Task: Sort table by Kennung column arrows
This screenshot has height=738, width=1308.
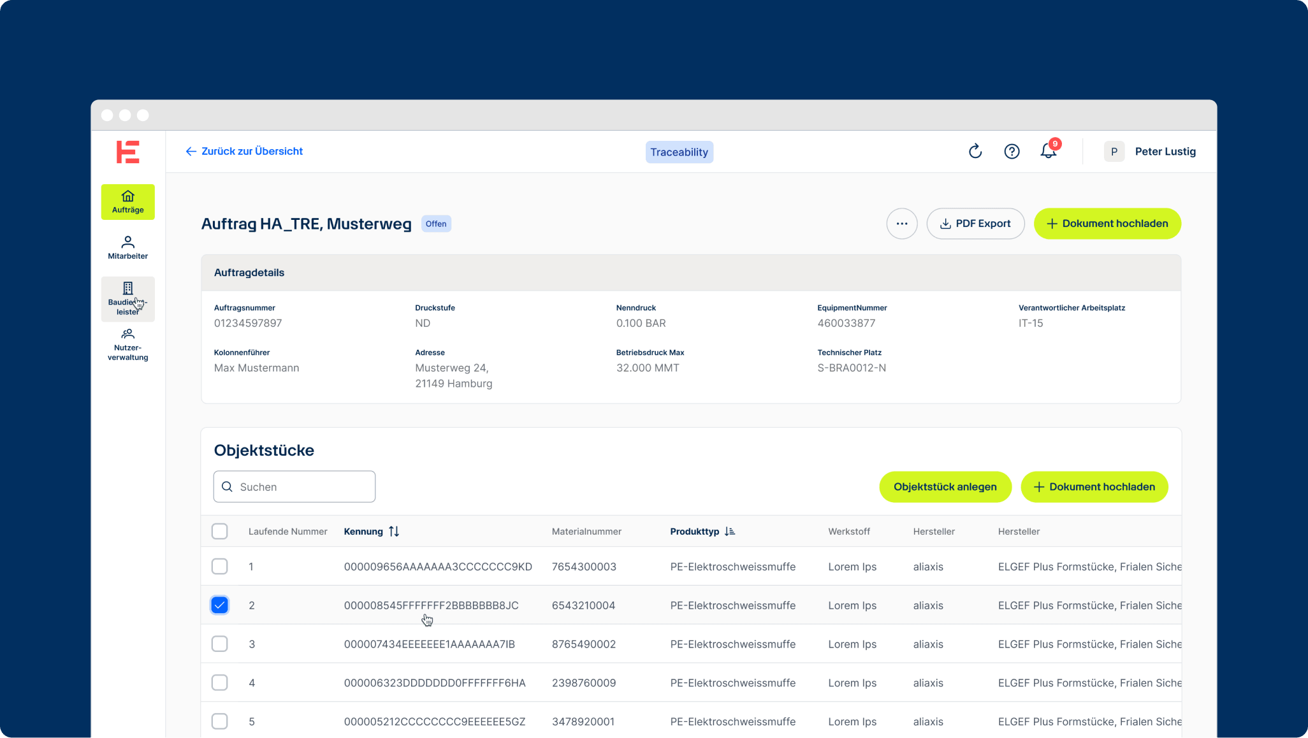Action: pyautogui.click(x=394, y=532)
